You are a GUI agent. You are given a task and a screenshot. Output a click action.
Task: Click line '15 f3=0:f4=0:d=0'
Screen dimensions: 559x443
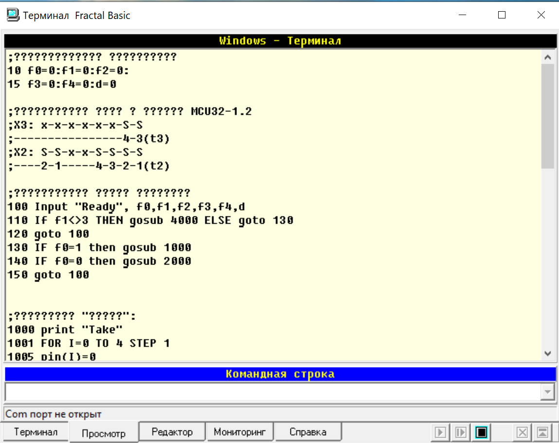(x=62, y=84)
